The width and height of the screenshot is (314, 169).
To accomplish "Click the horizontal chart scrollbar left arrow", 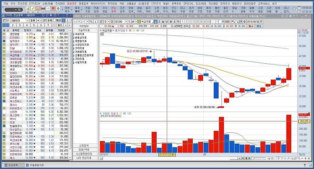I will click(101, 159).
